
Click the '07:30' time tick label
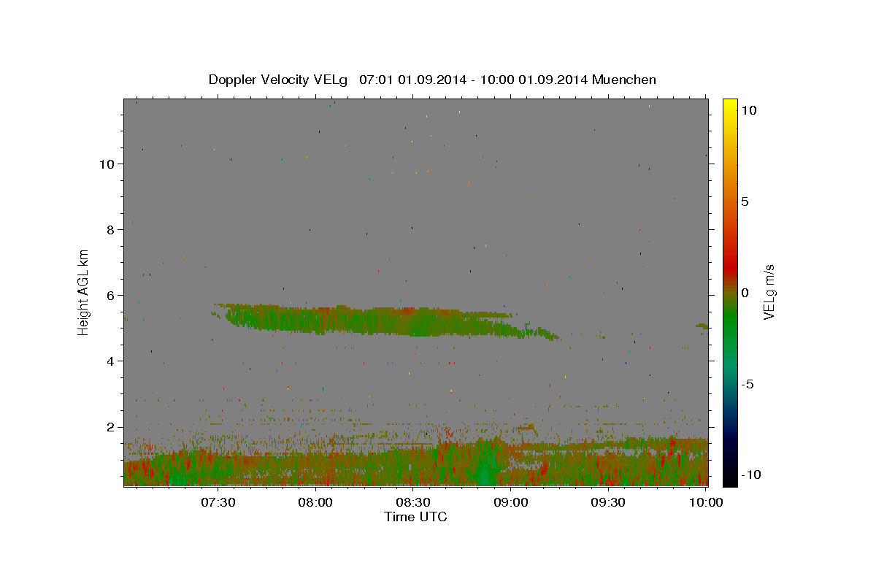pyautogui.click(x=218, y=503)
